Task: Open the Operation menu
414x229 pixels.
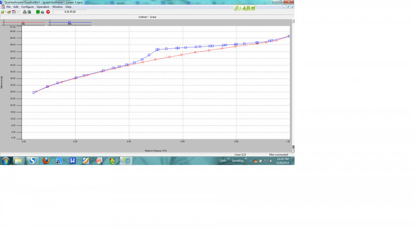Action: click(43, 7)
